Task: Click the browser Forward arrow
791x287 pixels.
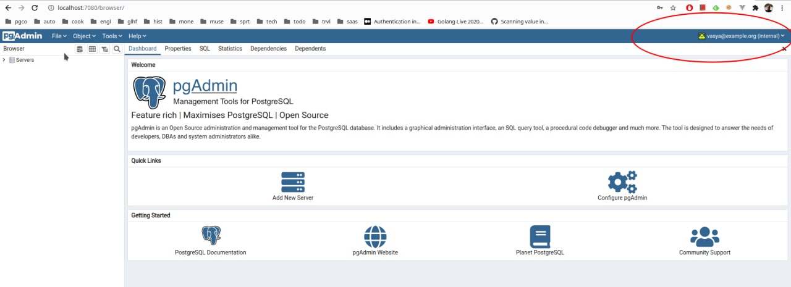Action: point(22,8)
